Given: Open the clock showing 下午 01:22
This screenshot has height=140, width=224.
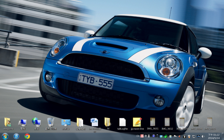Looking at the screenshot, I should [x=214, y=135].
